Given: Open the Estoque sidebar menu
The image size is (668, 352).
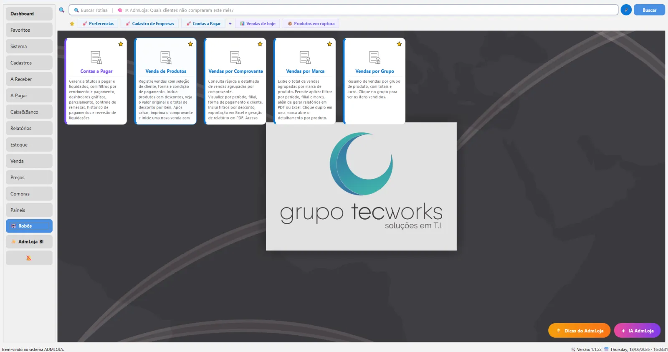Looking at the screenshot, I should click(29, 144).
